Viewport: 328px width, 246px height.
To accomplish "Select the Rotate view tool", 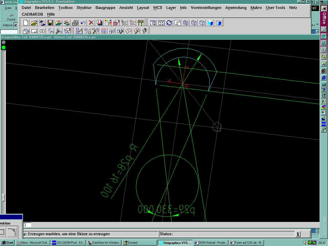I will [x=169, y=23].
